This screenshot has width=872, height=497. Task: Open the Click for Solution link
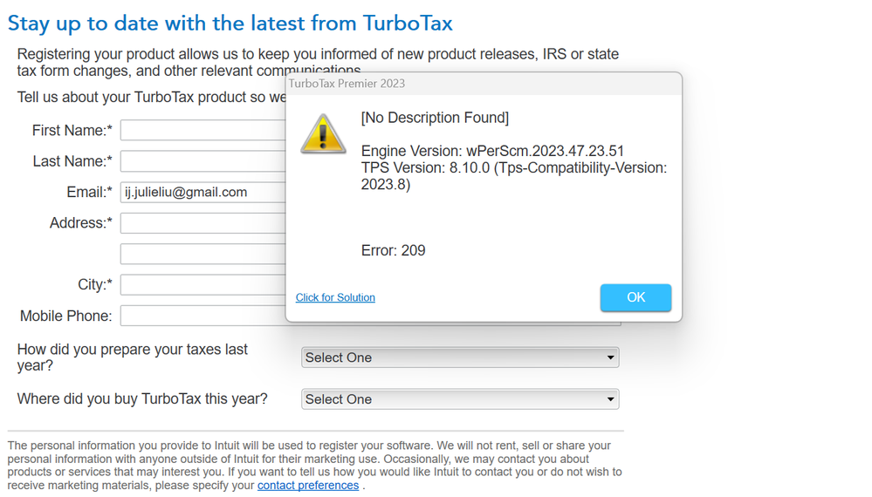335,297
